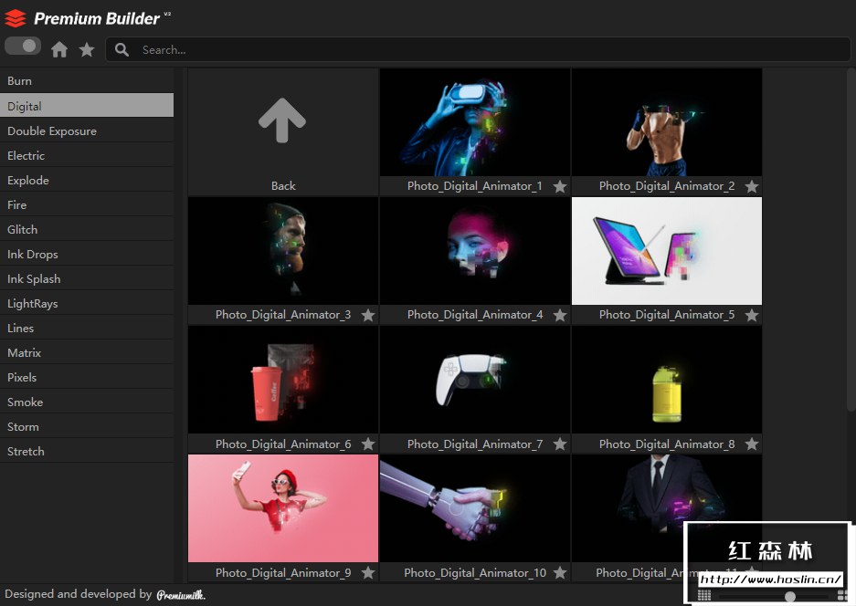Screen dimensions: 856x606
Task: Switch to the Glitch category
Action: (x=87, y=229)
